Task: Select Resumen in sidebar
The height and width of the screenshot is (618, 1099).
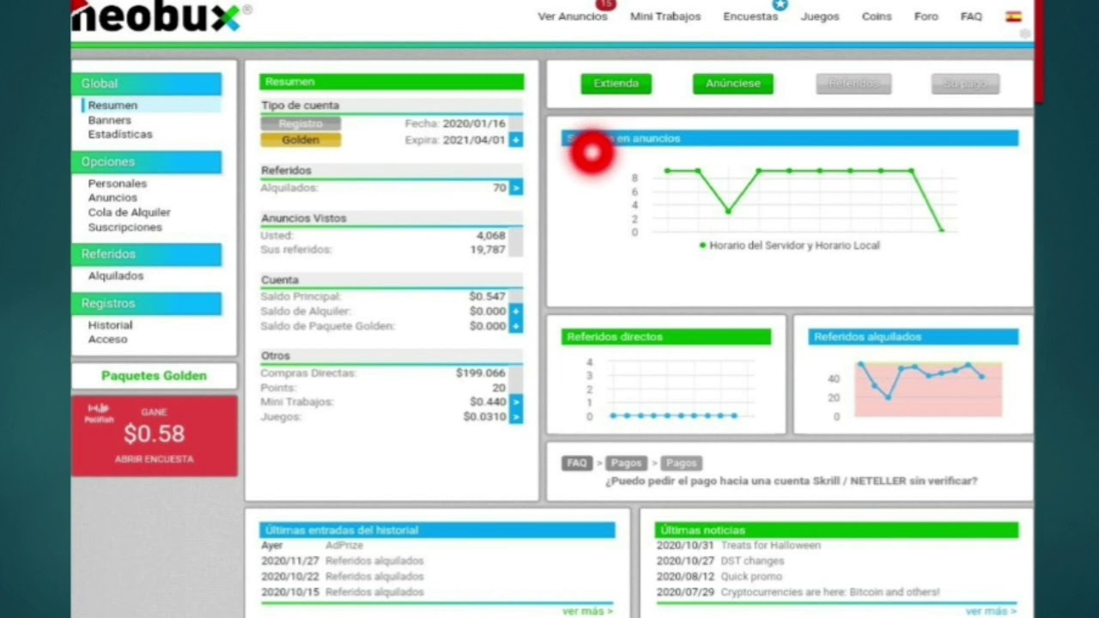Action: (112, 106)
